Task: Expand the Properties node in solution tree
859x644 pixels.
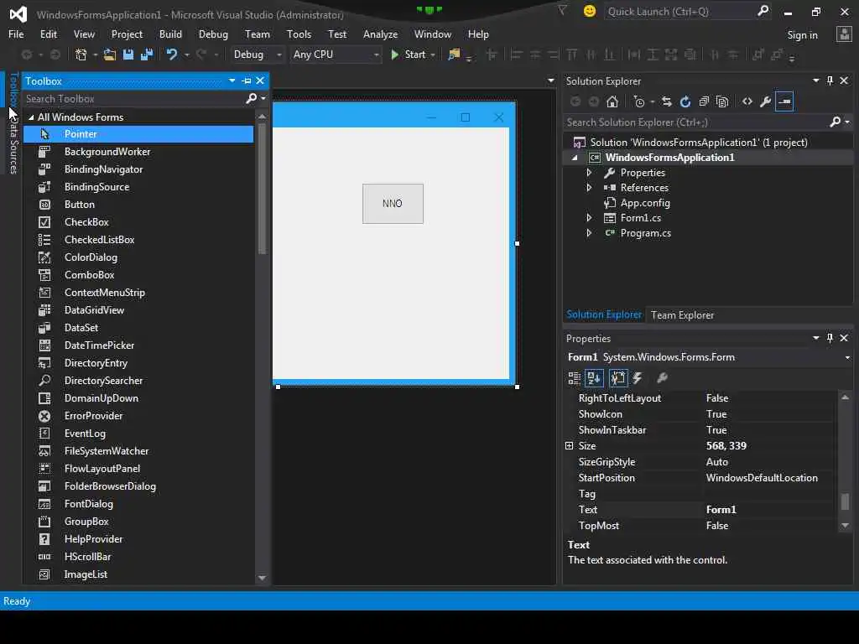Action: point(590,173)
